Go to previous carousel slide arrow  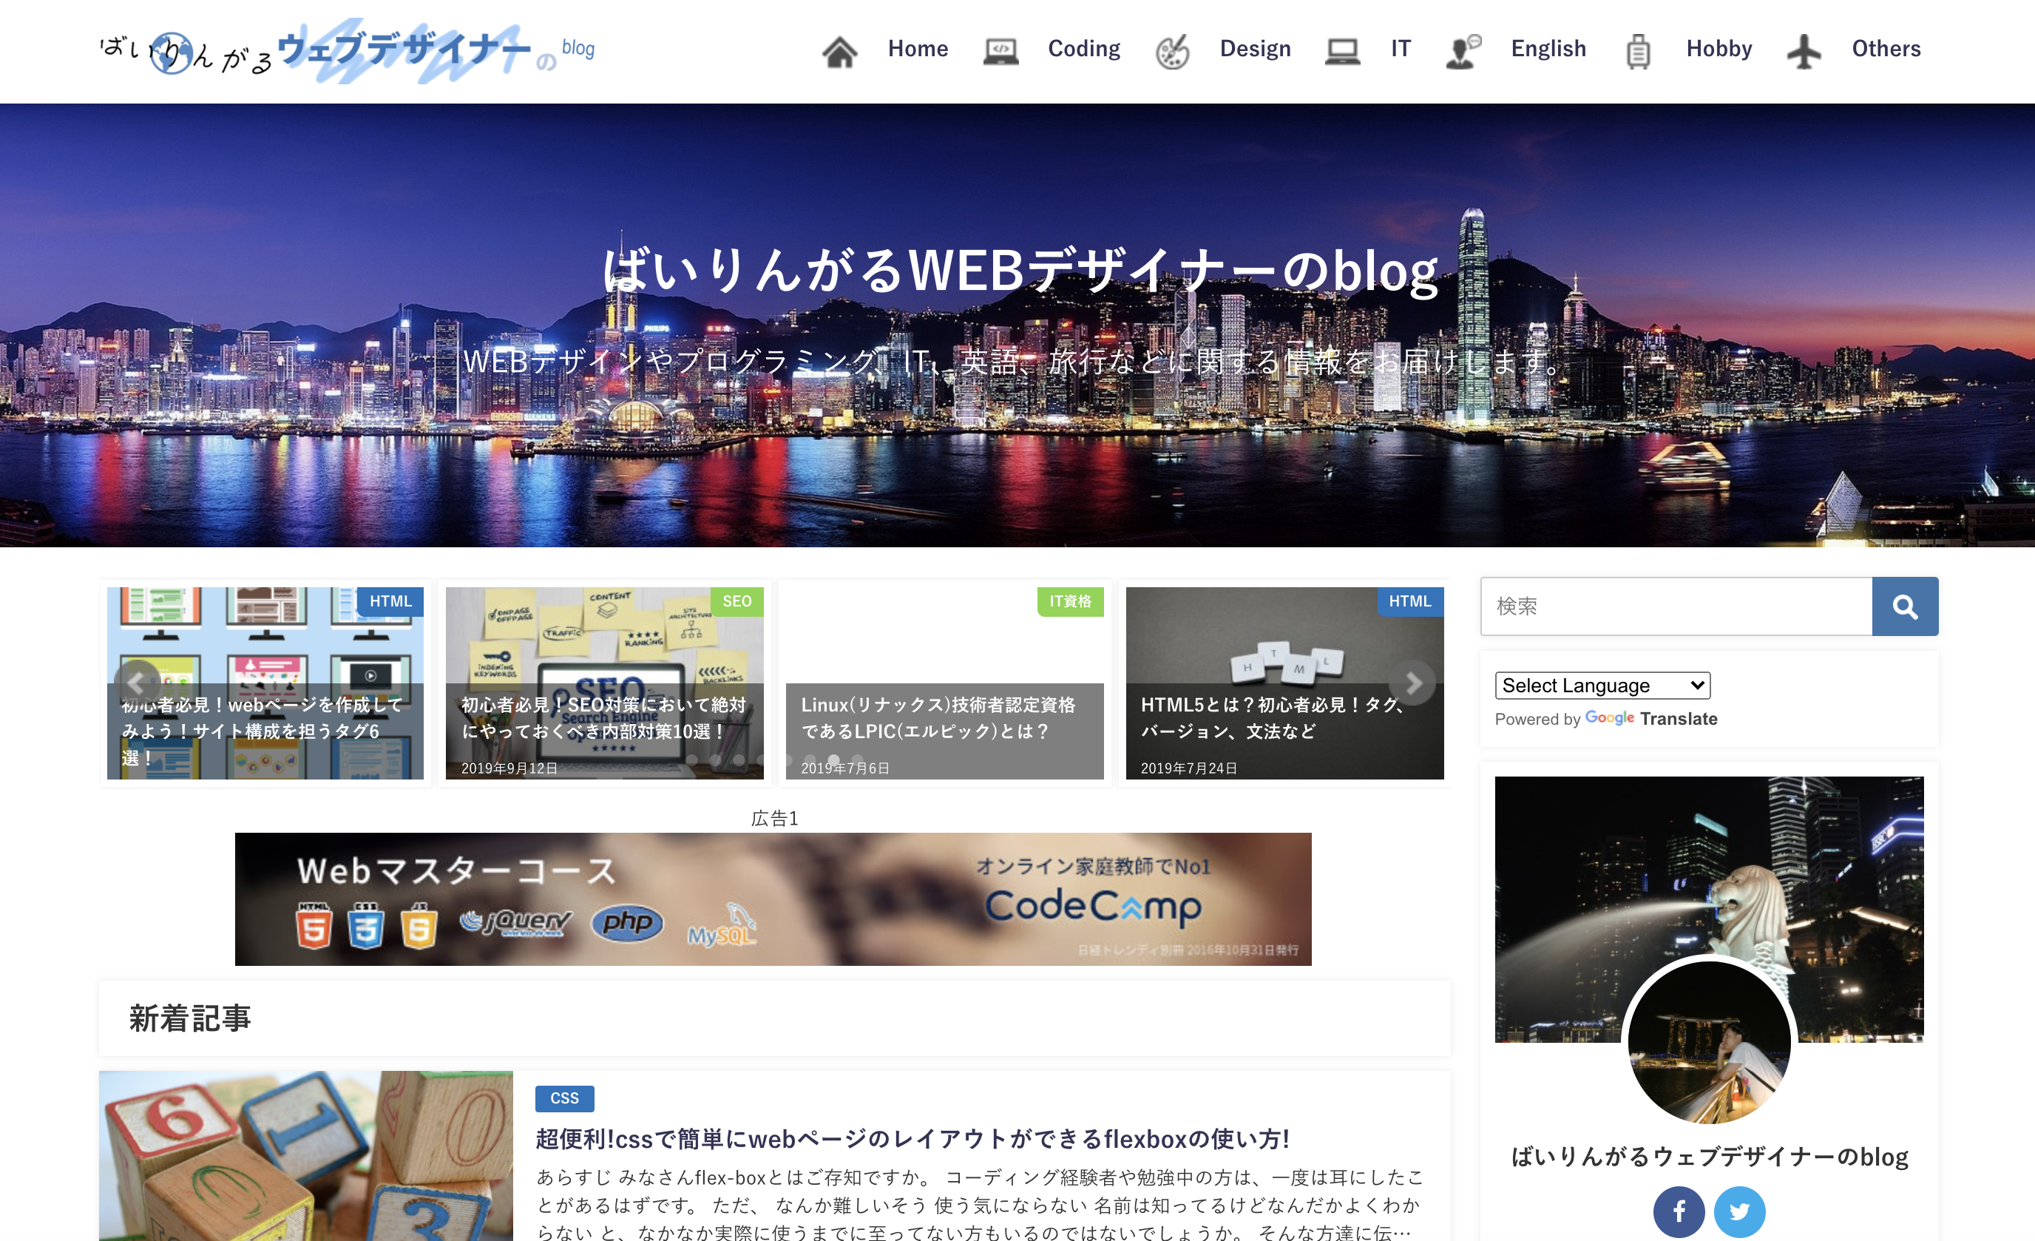[x=136, y=683]
